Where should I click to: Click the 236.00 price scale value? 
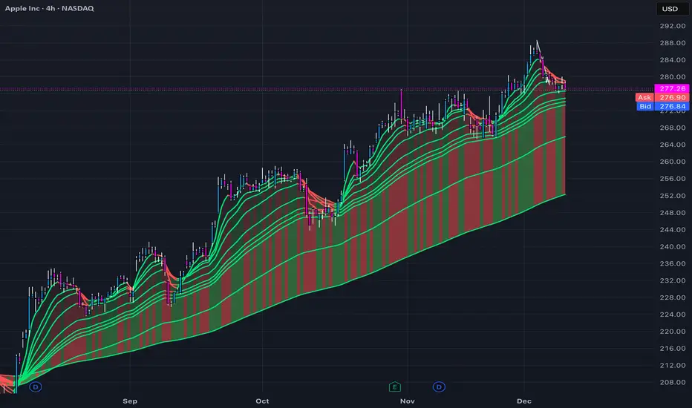[x=673, y=264]
